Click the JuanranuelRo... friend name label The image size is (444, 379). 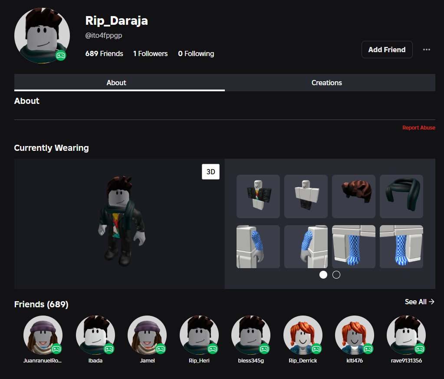pos(43,361)
